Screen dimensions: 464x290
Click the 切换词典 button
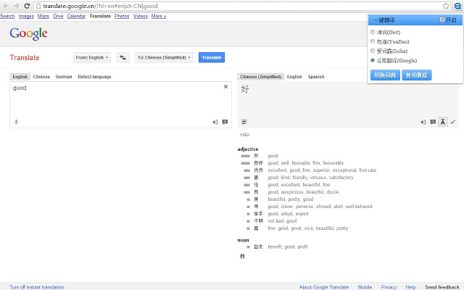tap(385, 75)
